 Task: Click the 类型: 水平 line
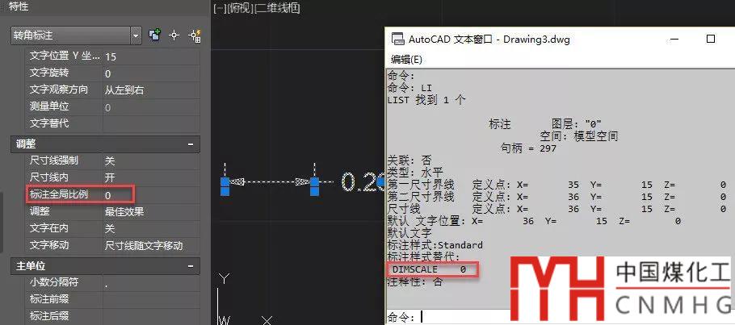(x=415, y=172)
